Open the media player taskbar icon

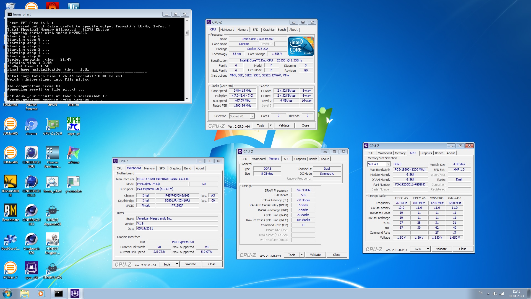click(x=41, y=293)
